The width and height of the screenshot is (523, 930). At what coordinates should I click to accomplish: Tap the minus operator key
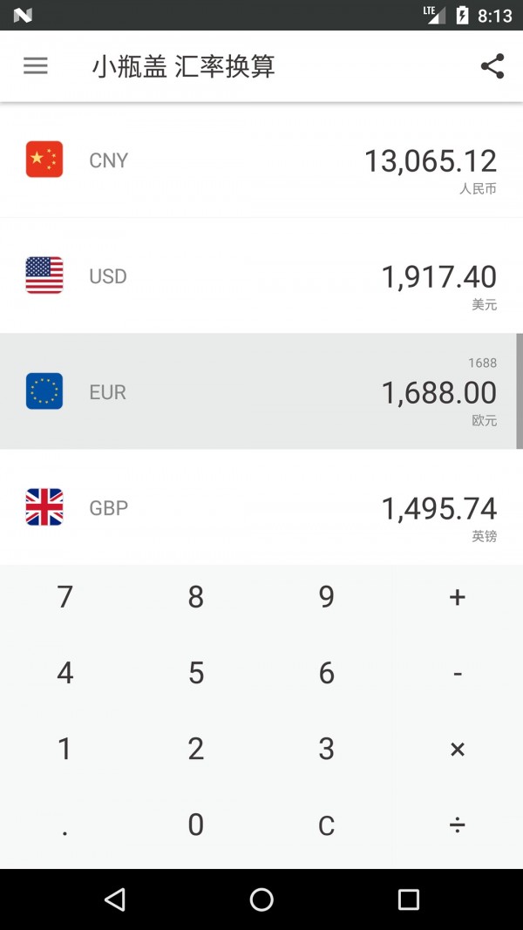(457, 673)
